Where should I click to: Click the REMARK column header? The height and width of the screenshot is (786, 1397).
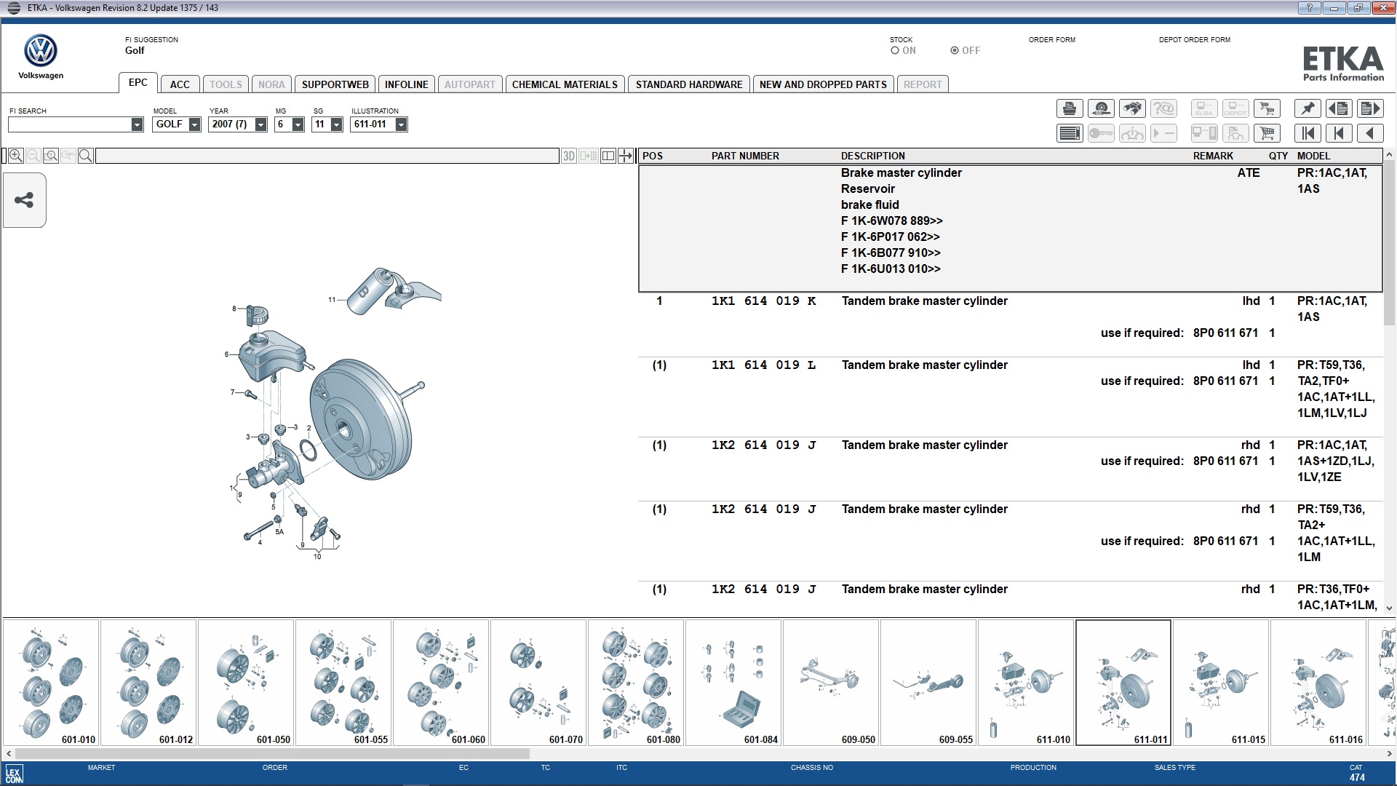click(x=1213, y=156)
